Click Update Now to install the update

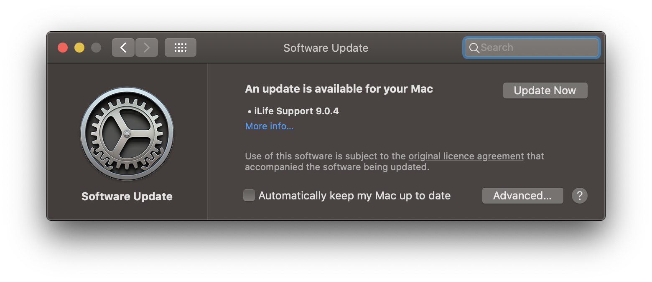click(545, 91)
